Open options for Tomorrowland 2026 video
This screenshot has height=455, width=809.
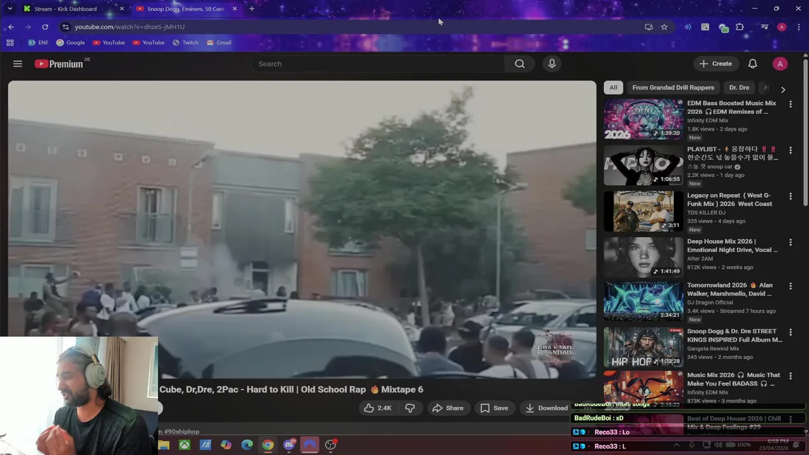coord(790,286)
